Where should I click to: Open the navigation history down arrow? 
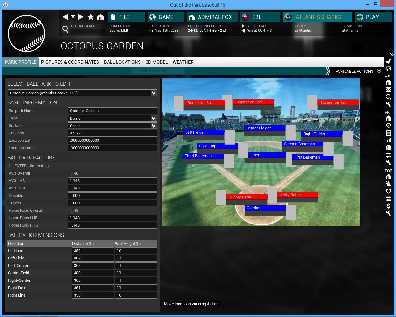tap(73, 17)
